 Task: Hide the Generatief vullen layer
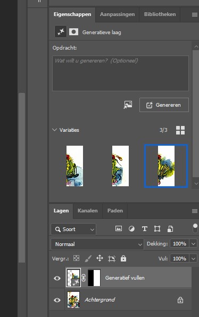57,278
